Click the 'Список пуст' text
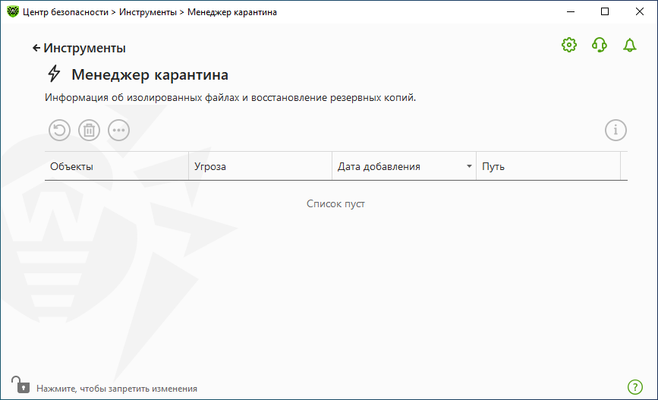This screenshot has width=658, height=400. click(x=335, y=204)
